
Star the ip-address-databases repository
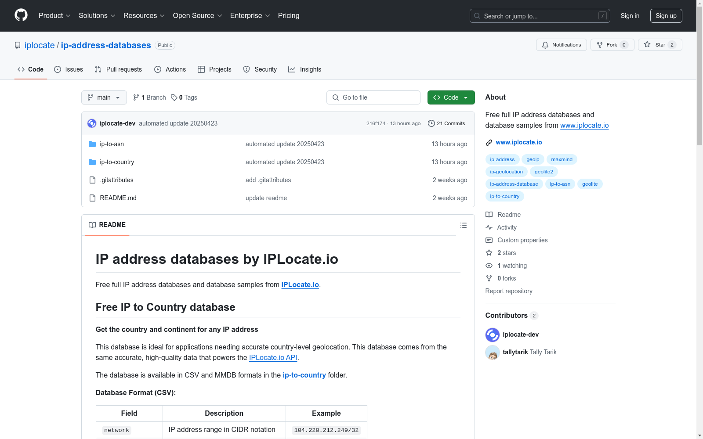click(660, 45)
